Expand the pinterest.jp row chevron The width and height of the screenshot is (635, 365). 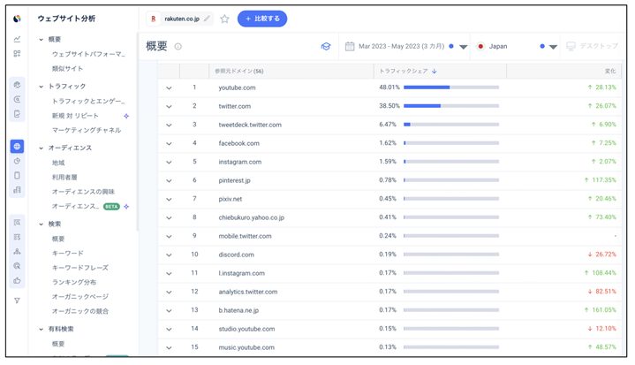pyautogui.click(x=169, y=180)
